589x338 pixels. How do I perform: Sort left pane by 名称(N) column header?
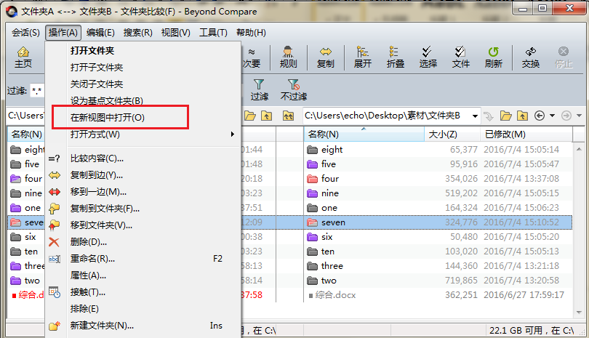(26, 134)
